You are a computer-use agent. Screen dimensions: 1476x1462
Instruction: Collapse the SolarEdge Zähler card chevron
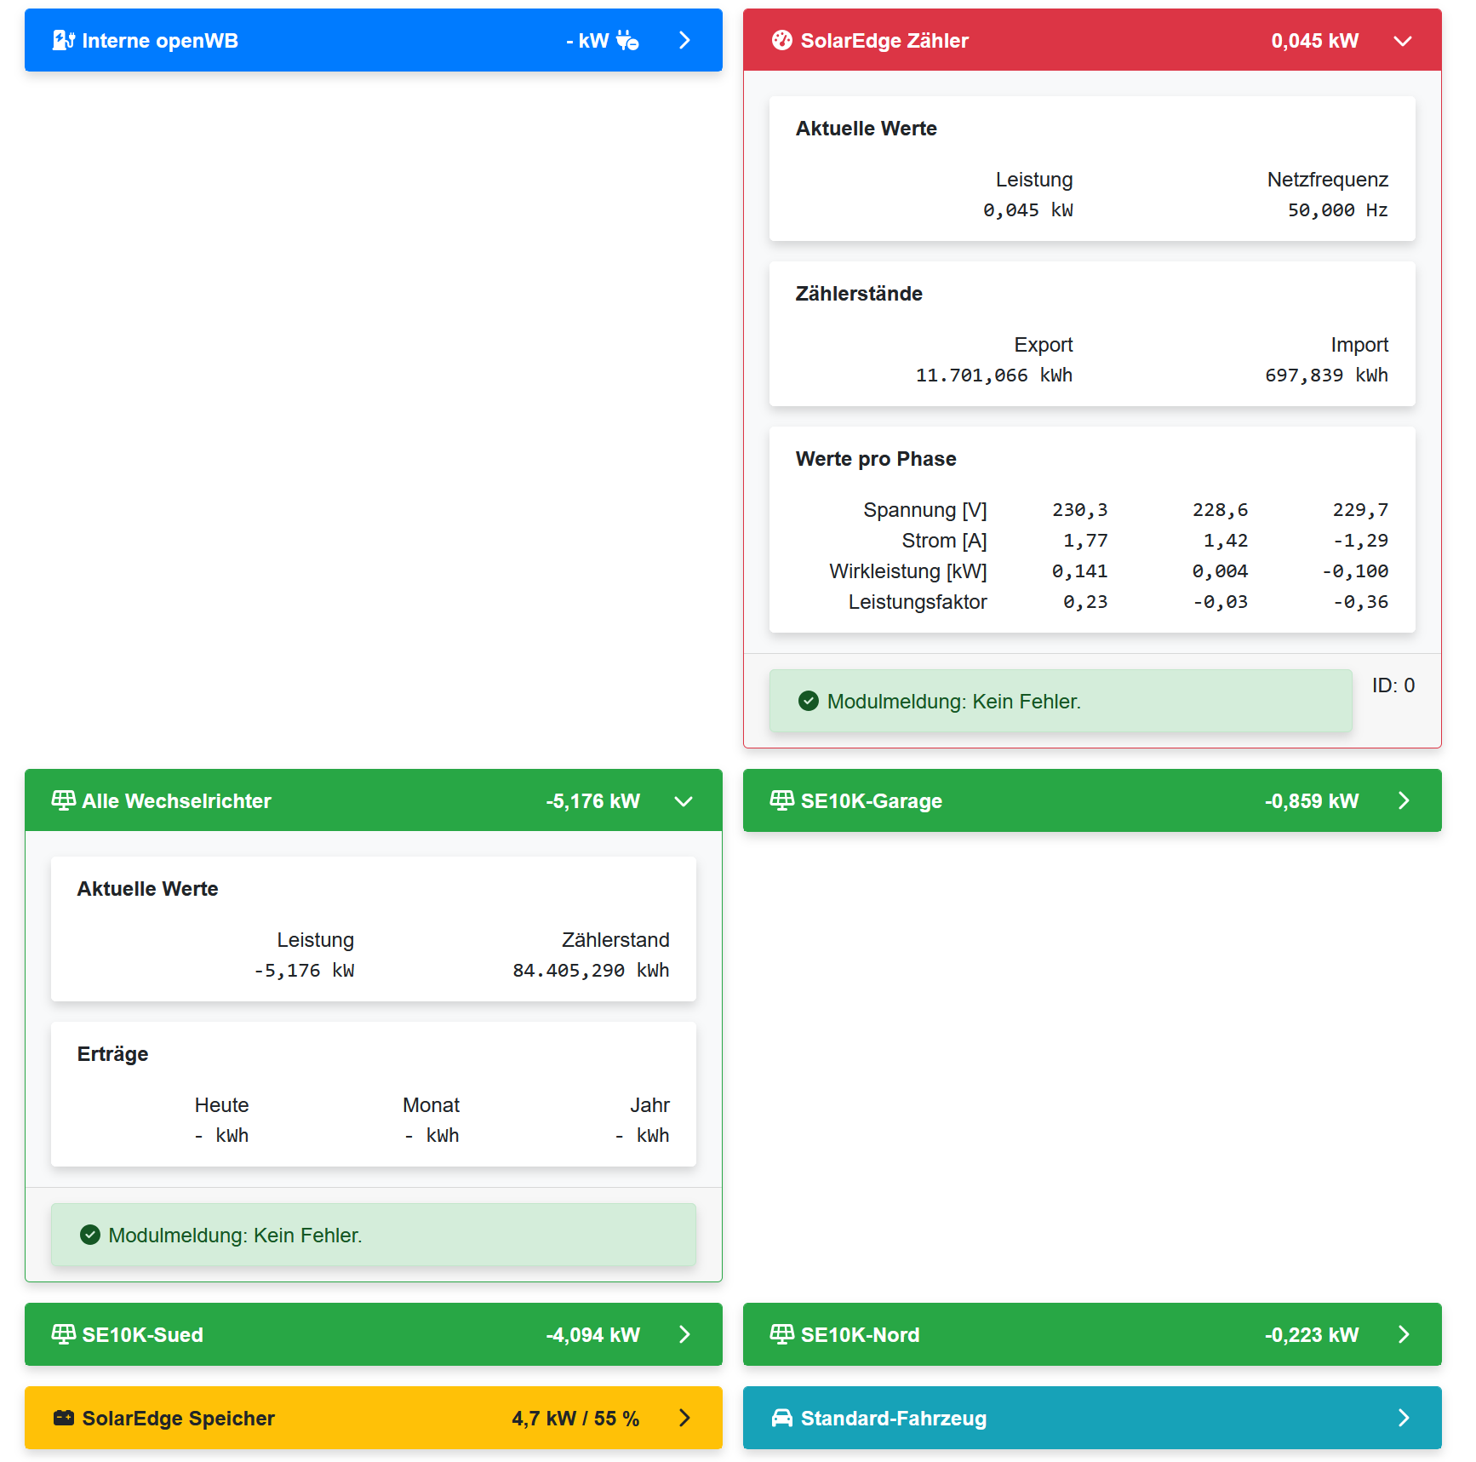pyautogui.click(x=1403, y=40)
